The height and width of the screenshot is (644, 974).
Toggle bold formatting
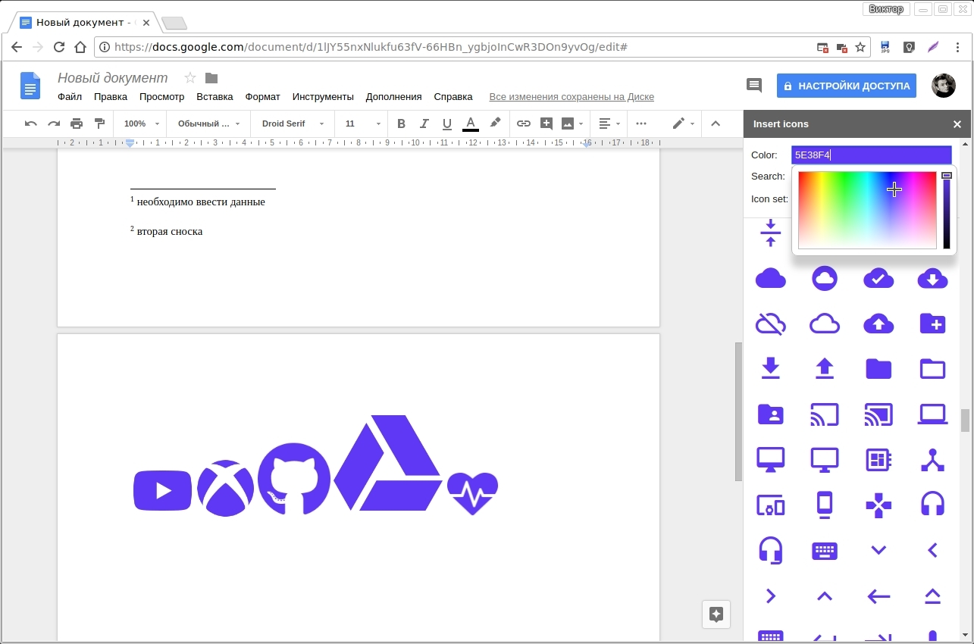coord(401,123)
